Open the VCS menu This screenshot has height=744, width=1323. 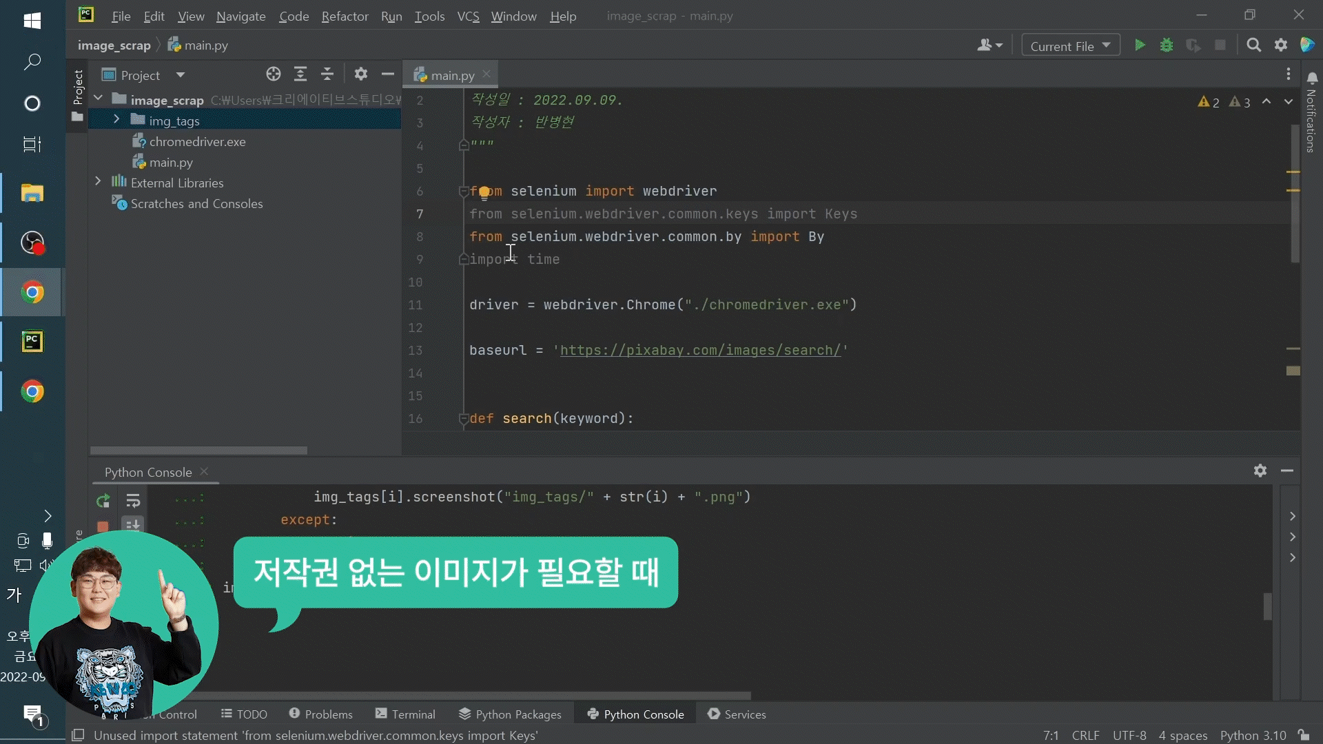coord(468,16)
